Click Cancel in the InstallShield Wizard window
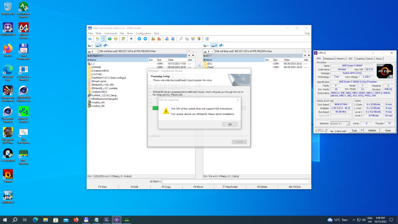The width and height of the screenshot is (398, 224). click(239, 142)
